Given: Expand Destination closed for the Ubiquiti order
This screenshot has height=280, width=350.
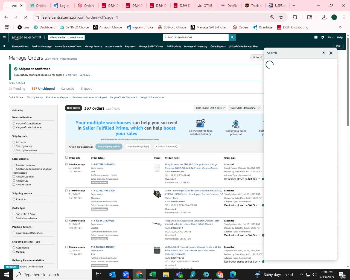Looking at the screenshot, I should 242,179.
